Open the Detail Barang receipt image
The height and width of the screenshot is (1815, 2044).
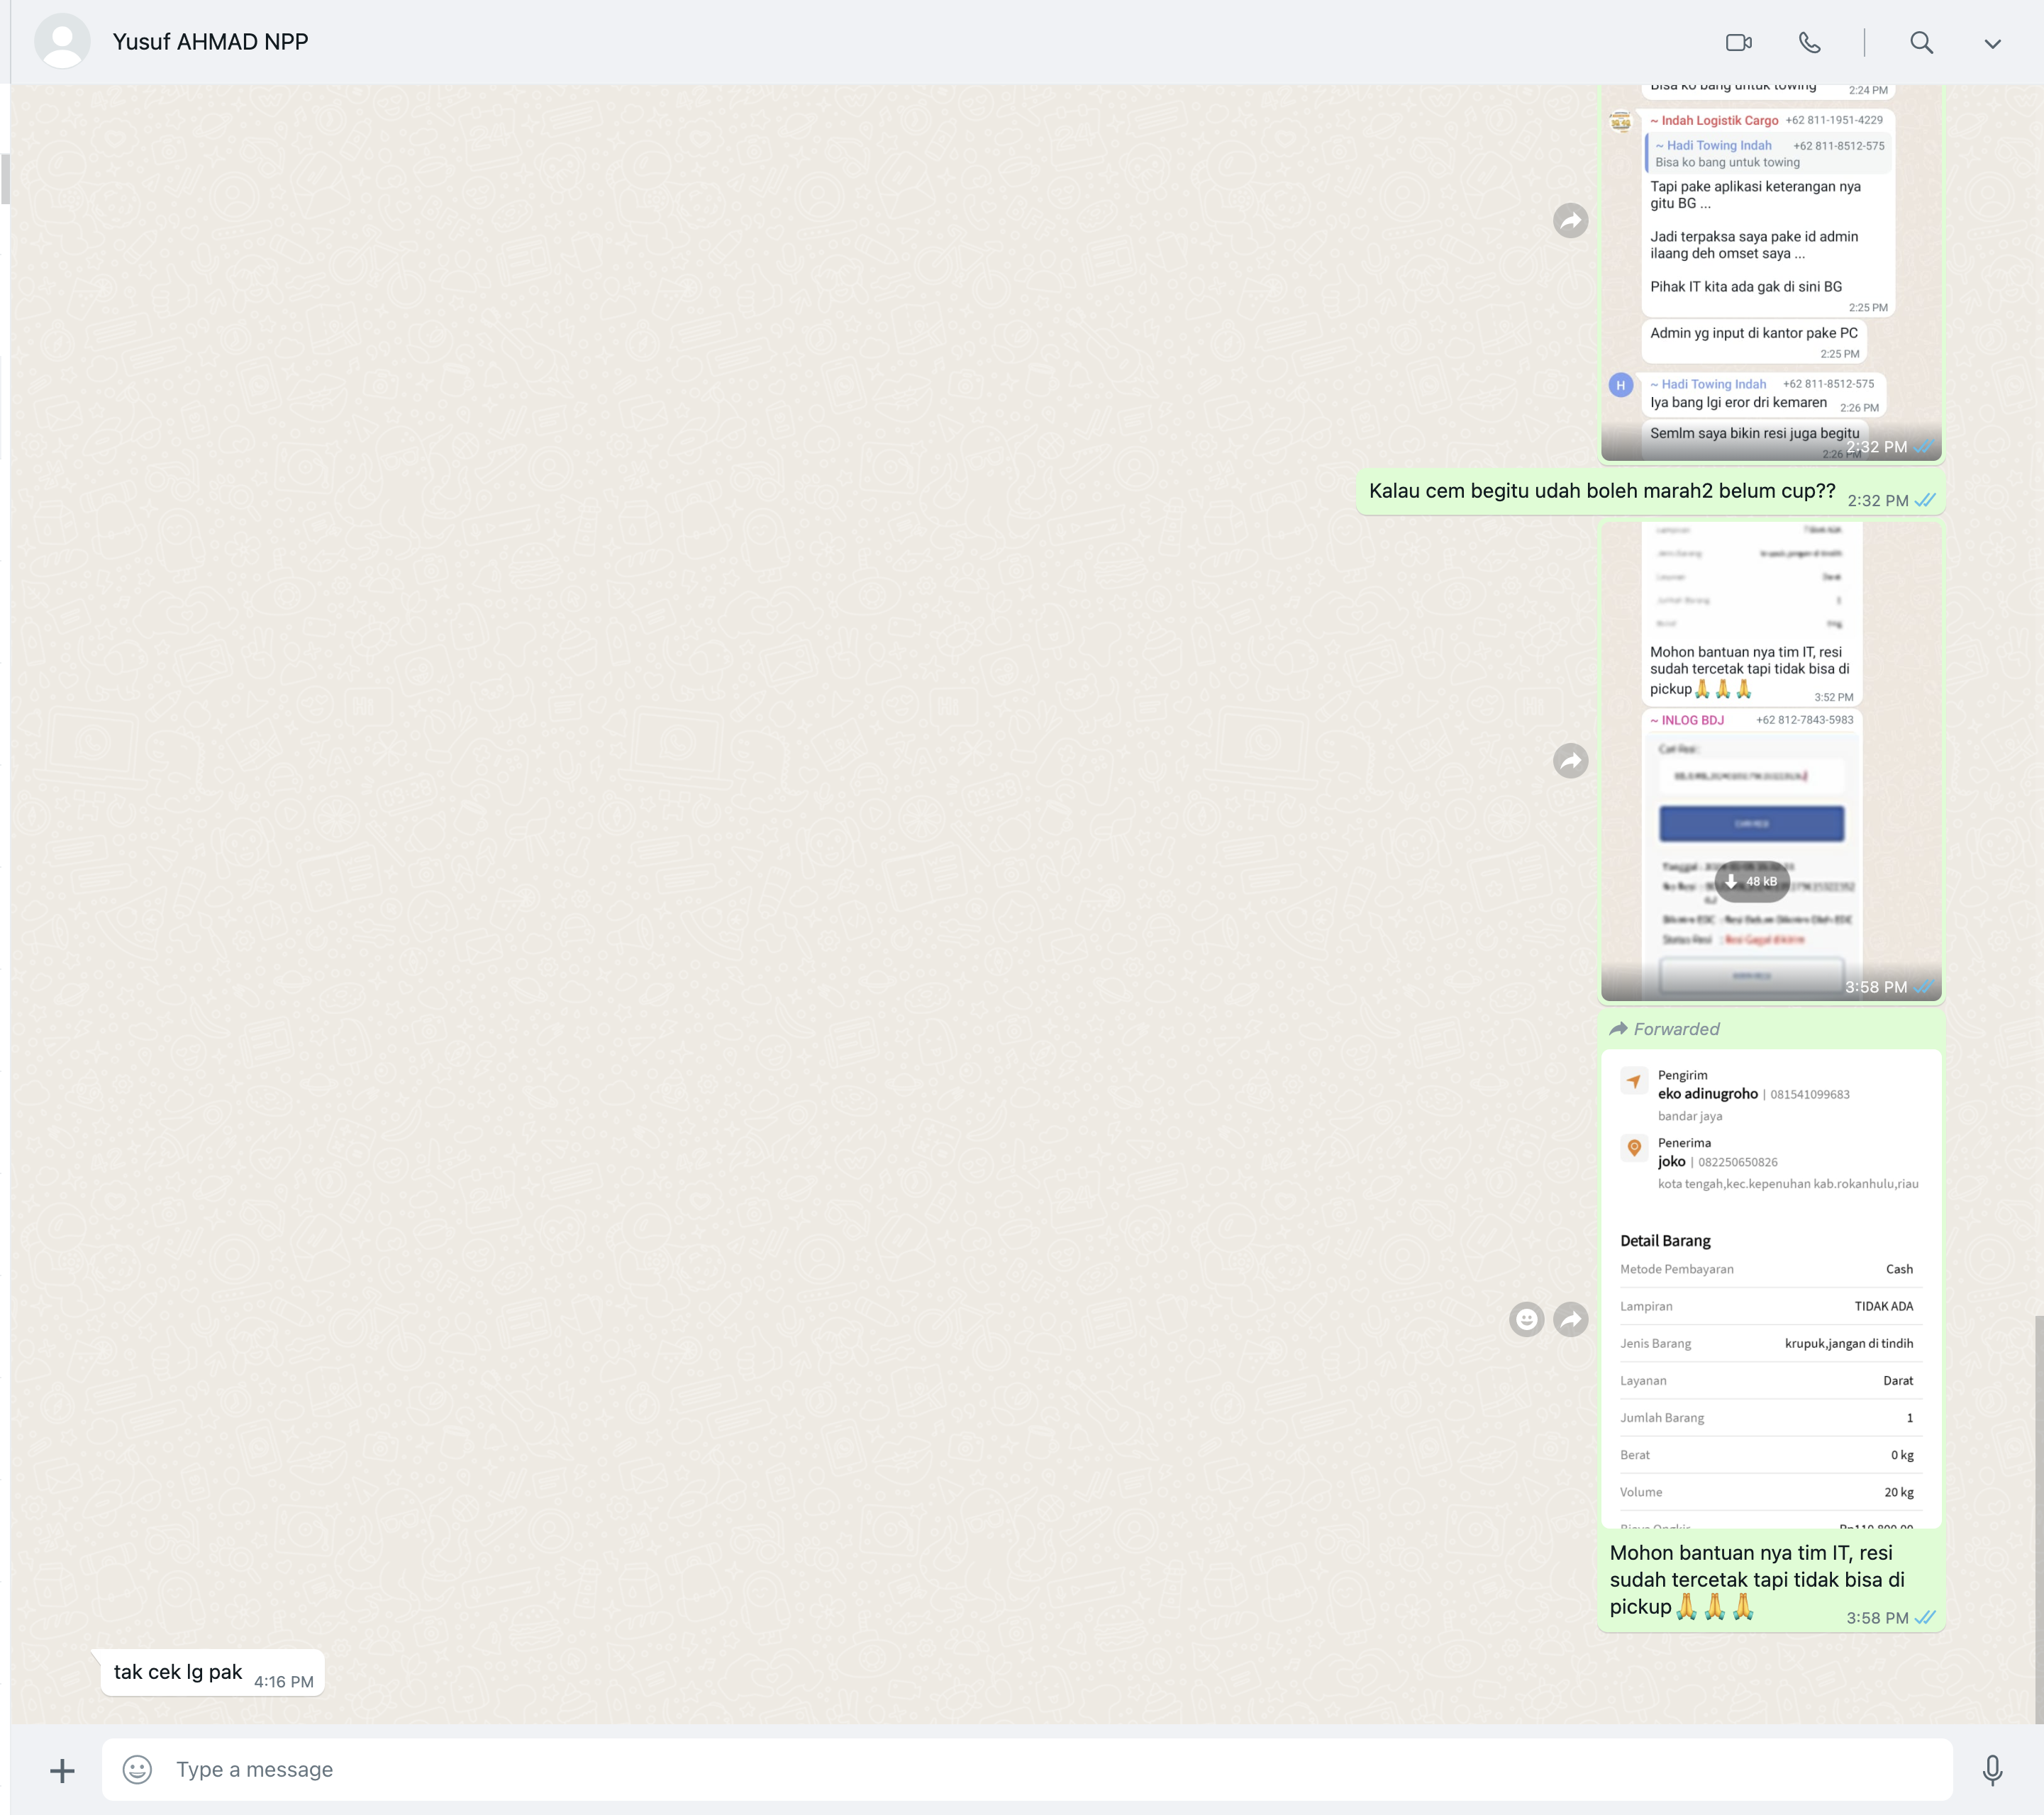coord(1770,1290)
